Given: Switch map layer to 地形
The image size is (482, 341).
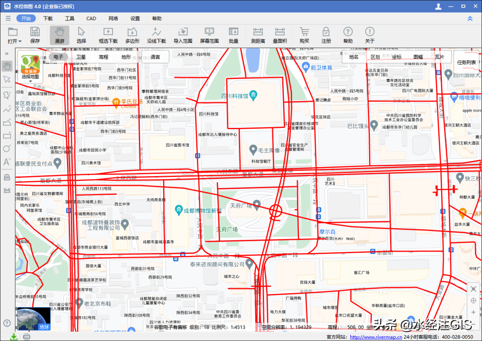Looking at the screenshot, I should [x=126, y=57].
